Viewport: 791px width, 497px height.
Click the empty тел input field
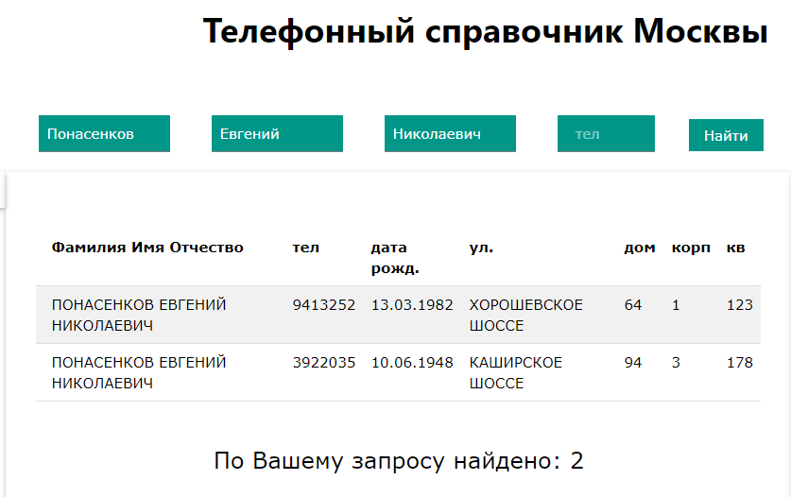tap(606, 134)
